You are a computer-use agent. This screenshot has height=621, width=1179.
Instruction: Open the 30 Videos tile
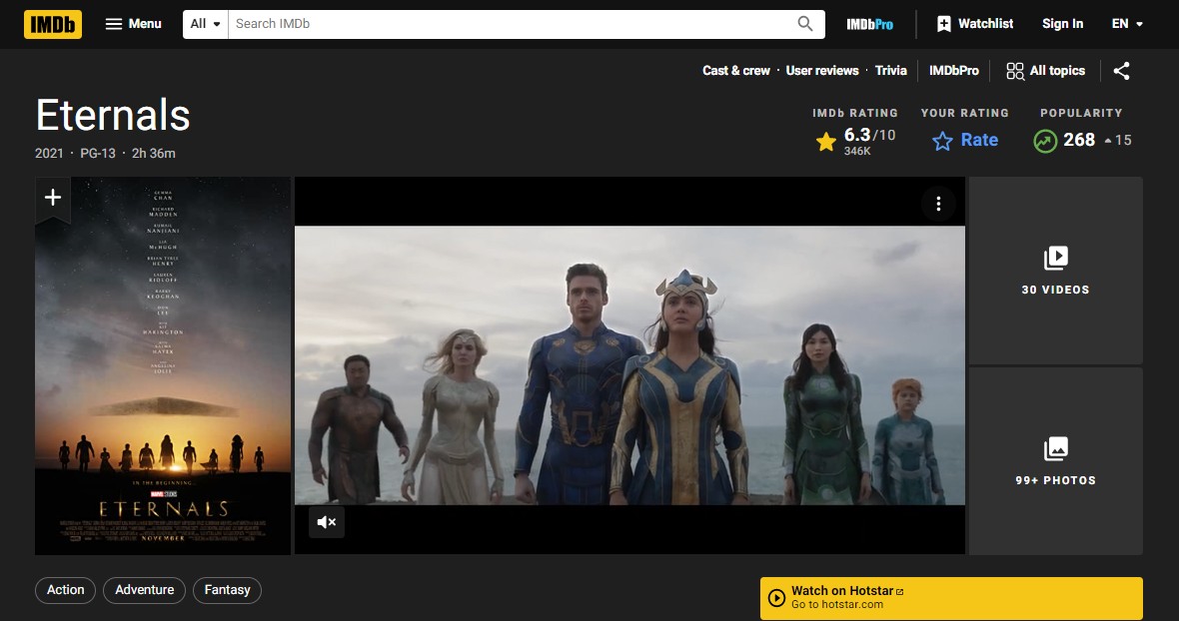pyautogui.click(x=1056, y=271)
